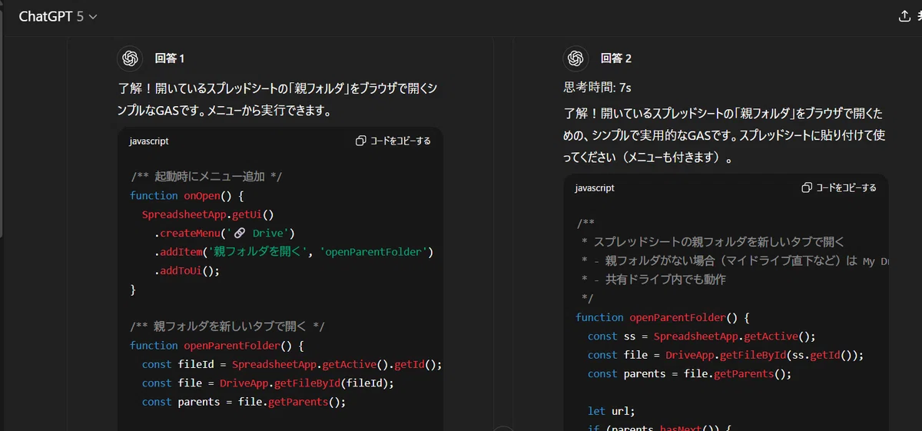This screenshot has height=431, width=922.
Task: Click the share upload icon at top right
Action: tap(904, 16)
